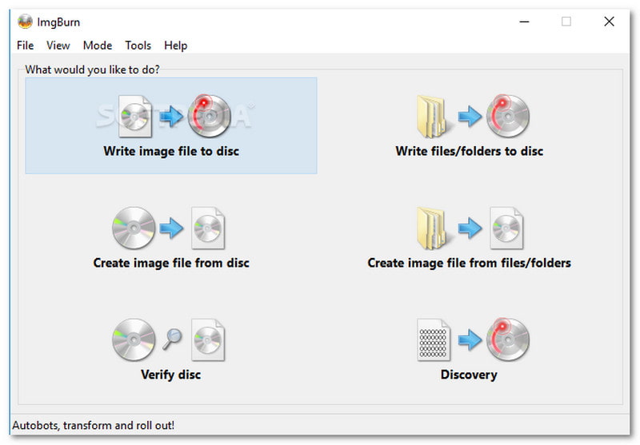Click the disc icon in Verify disc
640x445 pixels.
[x=134, y=340]
